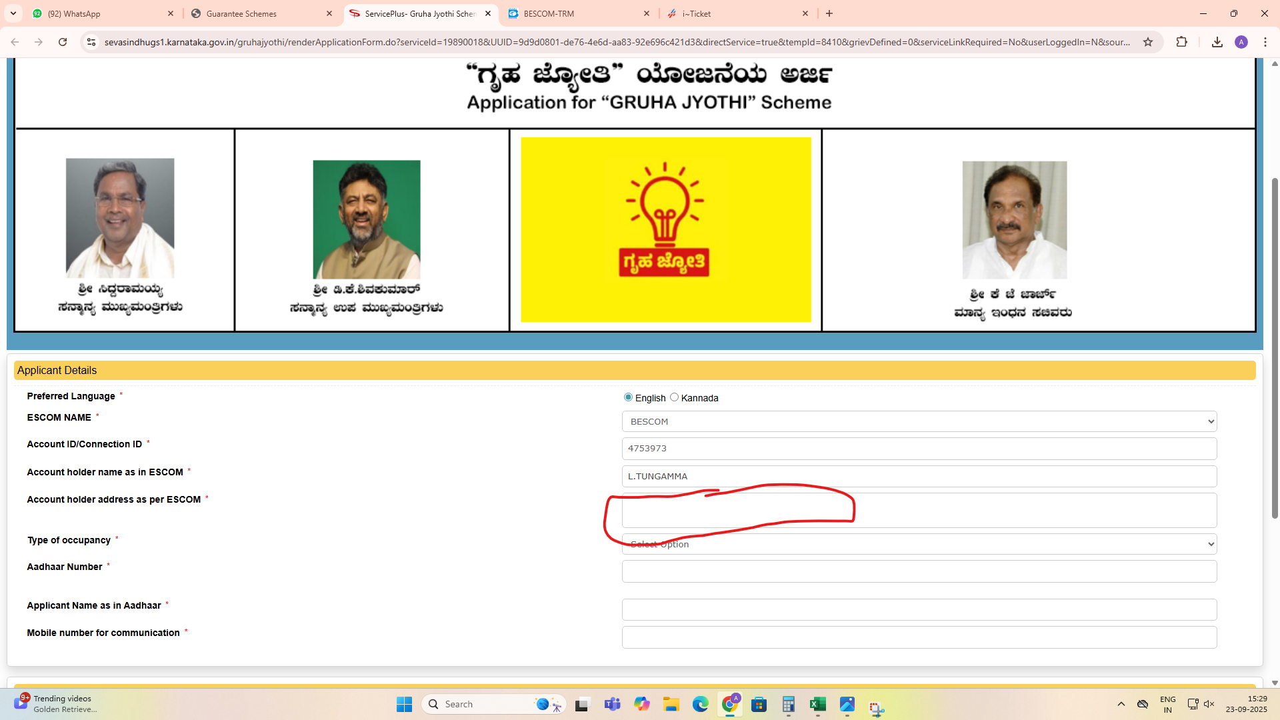Viewport: 1280px width, 720px height.
Task: Select Kannada as preferred language
Action: (x=674, y=397)
